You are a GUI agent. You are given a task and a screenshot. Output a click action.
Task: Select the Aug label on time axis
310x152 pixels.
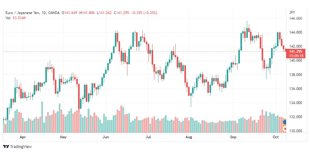click(x=189, y=137)
